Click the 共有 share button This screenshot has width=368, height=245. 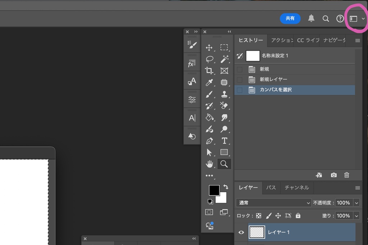point(290,18)
